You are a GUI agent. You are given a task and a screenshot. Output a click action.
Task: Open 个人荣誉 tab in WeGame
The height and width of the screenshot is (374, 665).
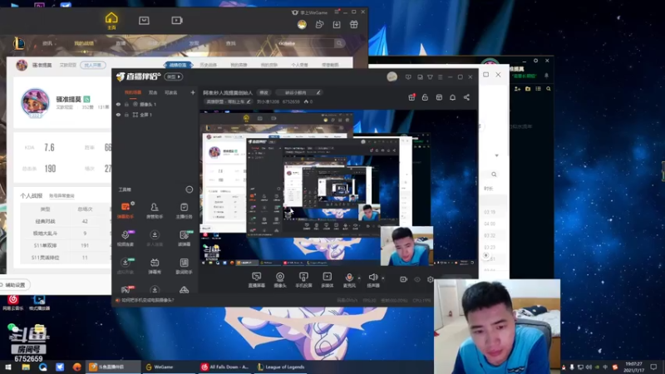pos(299,65)
